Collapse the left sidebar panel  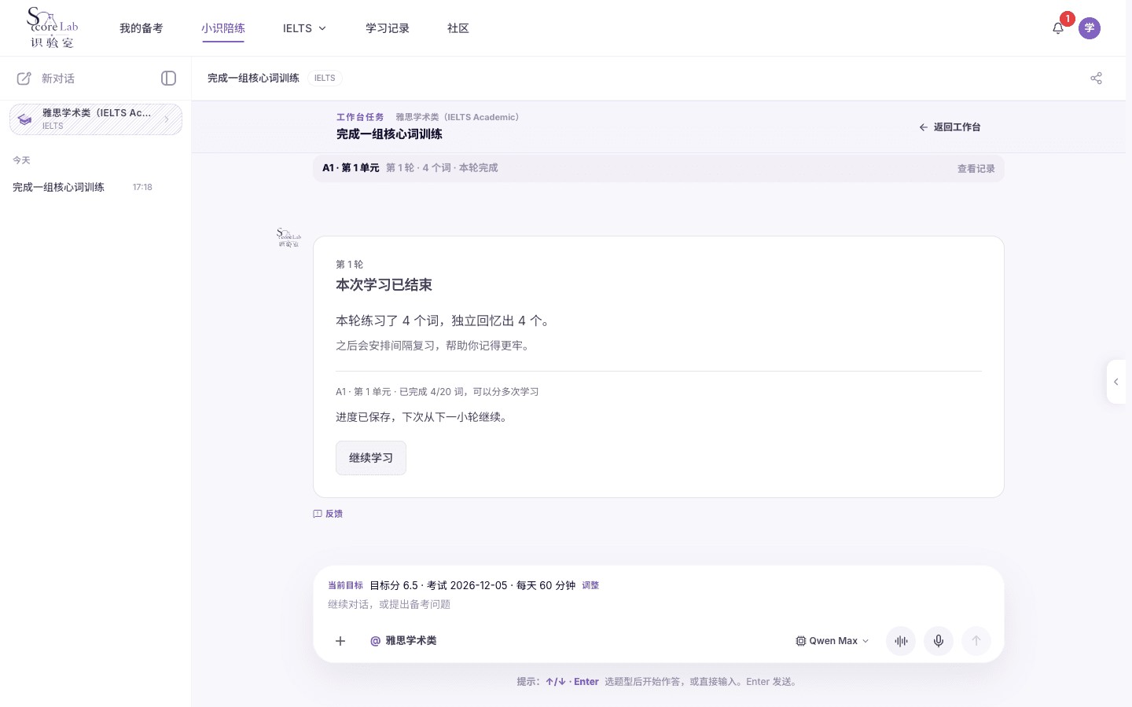(168, 78)
